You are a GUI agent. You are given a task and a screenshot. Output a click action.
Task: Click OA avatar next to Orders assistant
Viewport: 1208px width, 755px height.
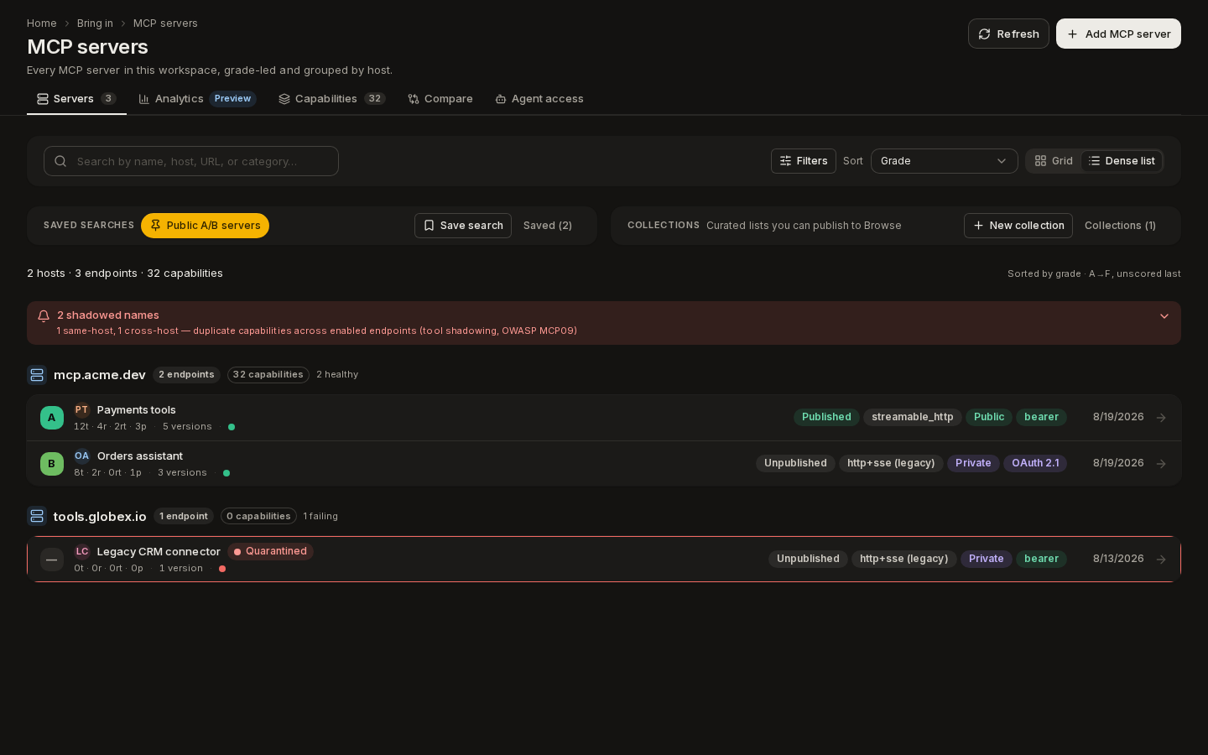(x=81, y=456)
